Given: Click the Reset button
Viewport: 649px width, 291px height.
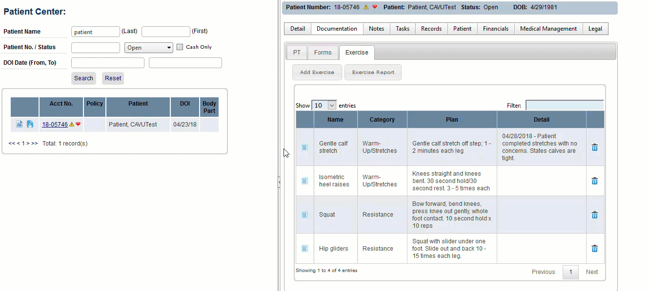Looking at the screenshot, I should [x=113, y=78].
